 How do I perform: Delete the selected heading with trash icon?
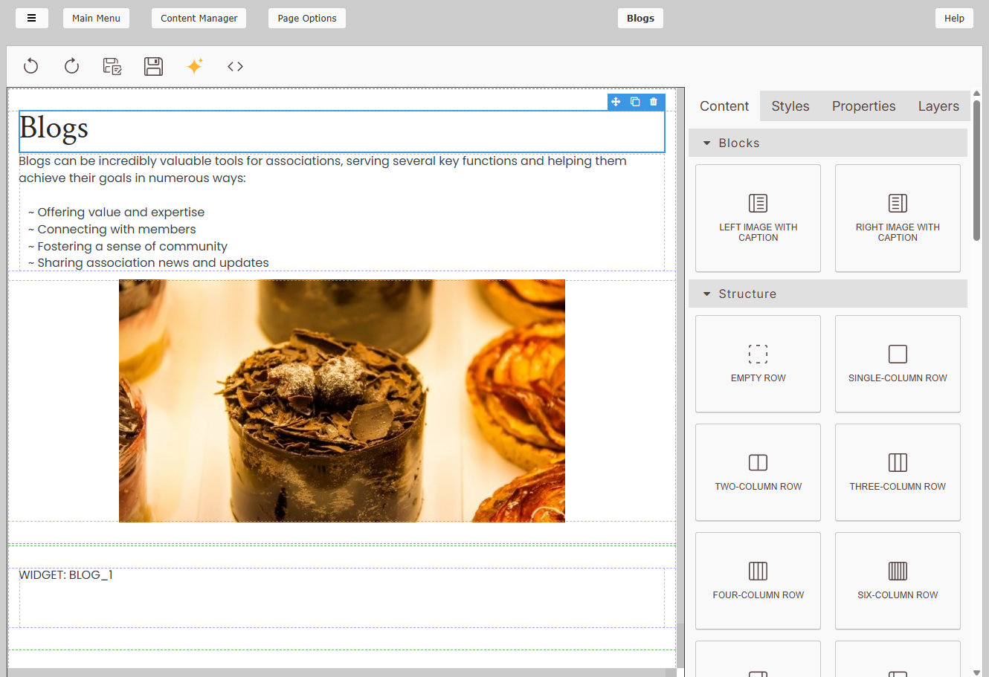point(654,102)
